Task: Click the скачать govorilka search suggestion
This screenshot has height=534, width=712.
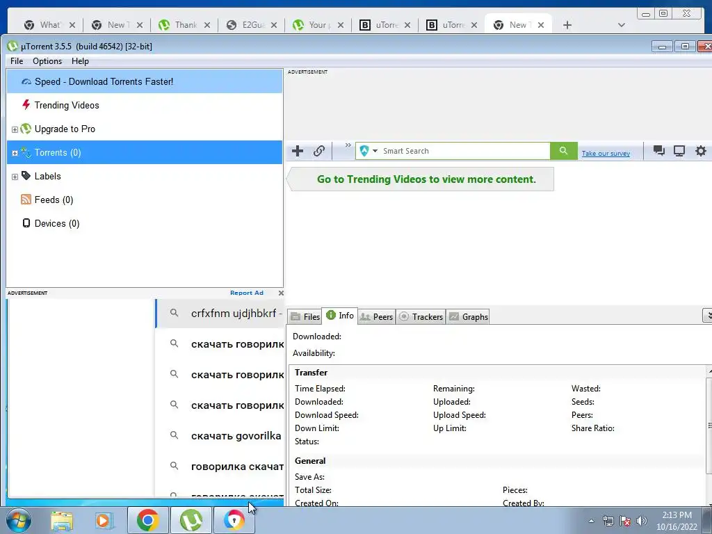Action: pyautogui.click(x=220, y=436)
